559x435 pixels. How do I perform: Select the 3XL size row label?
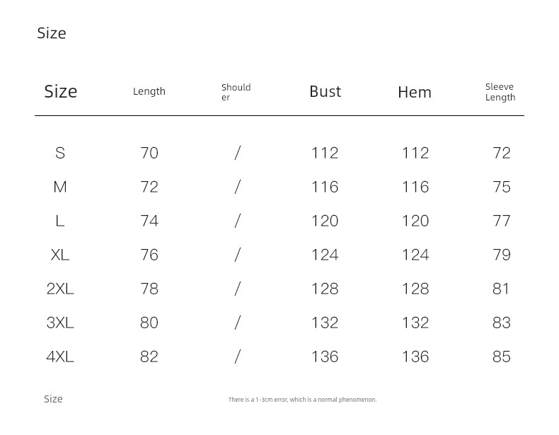[x=60, y=323]
